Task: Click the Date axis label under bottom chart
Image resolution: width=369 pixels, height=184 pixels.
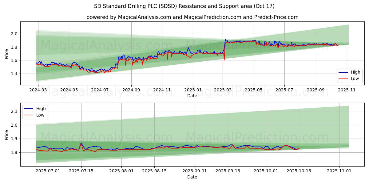Action: click(192, 177)
